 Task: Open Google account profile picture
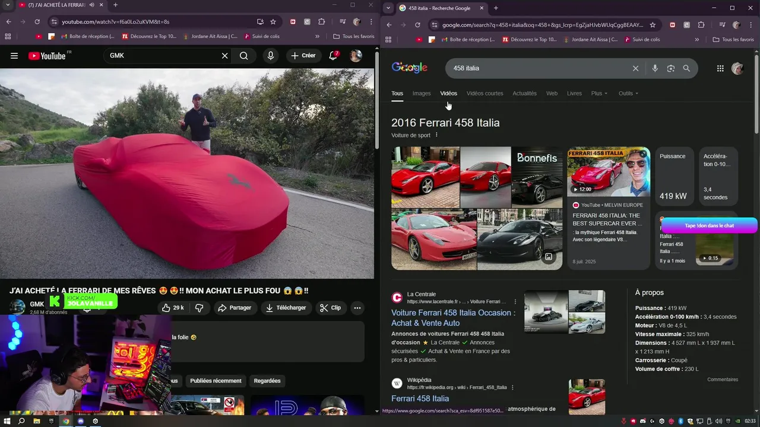[737, 68]
